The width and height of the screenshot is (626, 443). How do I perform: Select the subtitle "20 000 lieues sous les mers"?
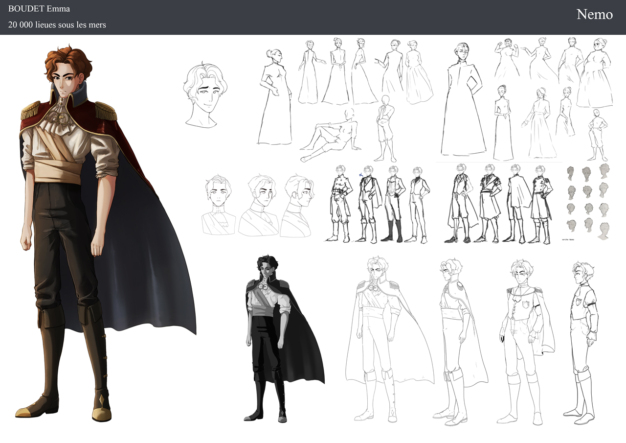57,24
